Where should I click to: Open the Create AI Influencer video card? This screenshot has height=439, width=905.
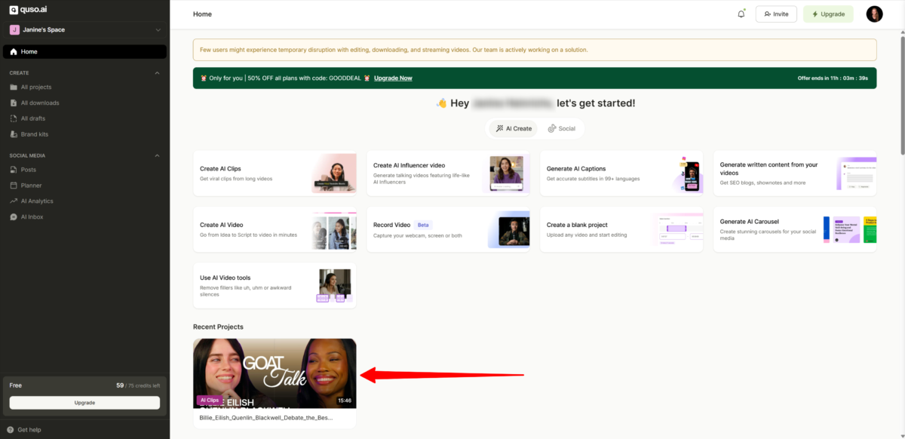(x=448, y=173)
